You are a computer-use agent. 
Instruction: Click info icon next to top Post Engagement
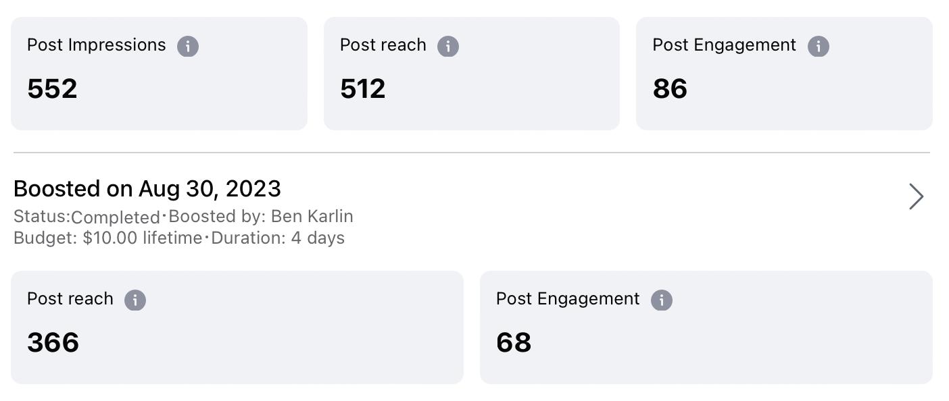point(818,46)
